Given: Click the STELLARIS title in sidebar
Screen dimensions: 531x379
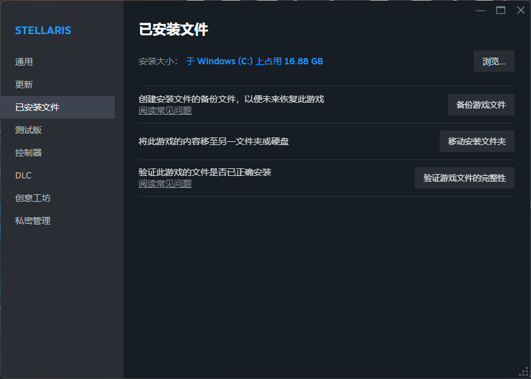Looking at the screenshot, I should 43,30.
